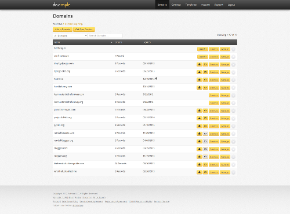
Task: Click the round icon ending the theherokuhackersguide.com row
Action: click(x=233, y=165)
